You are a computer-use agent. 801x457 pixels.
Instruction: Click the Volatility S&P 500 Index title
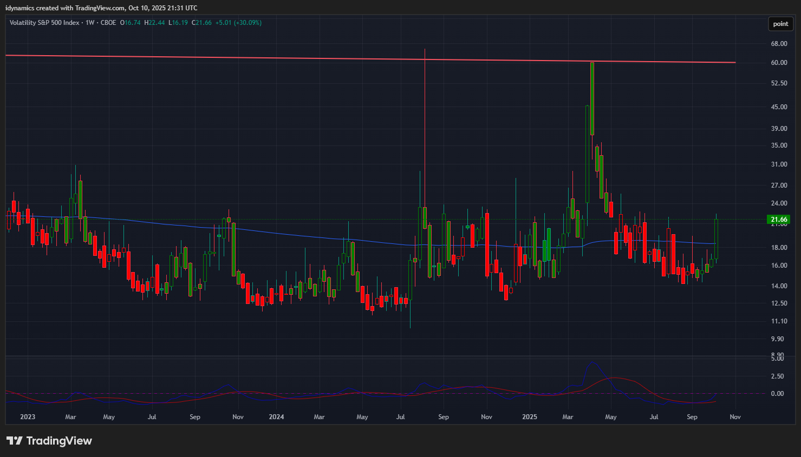coord(44,23)
